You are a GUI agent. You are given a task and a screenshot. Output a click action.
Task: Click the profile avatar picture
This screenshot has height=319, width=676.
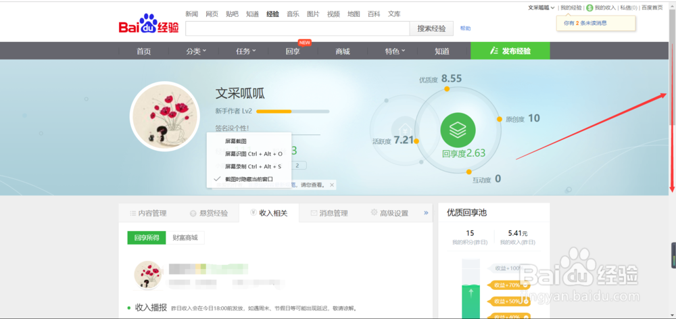[x=165, y=116]
